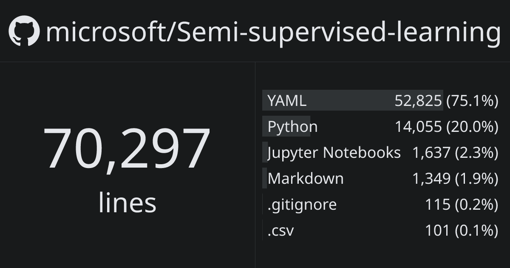This screenshot has width=510, height=268.
Task: Click the small Markdown bar indicator
Action: point(264,178)
